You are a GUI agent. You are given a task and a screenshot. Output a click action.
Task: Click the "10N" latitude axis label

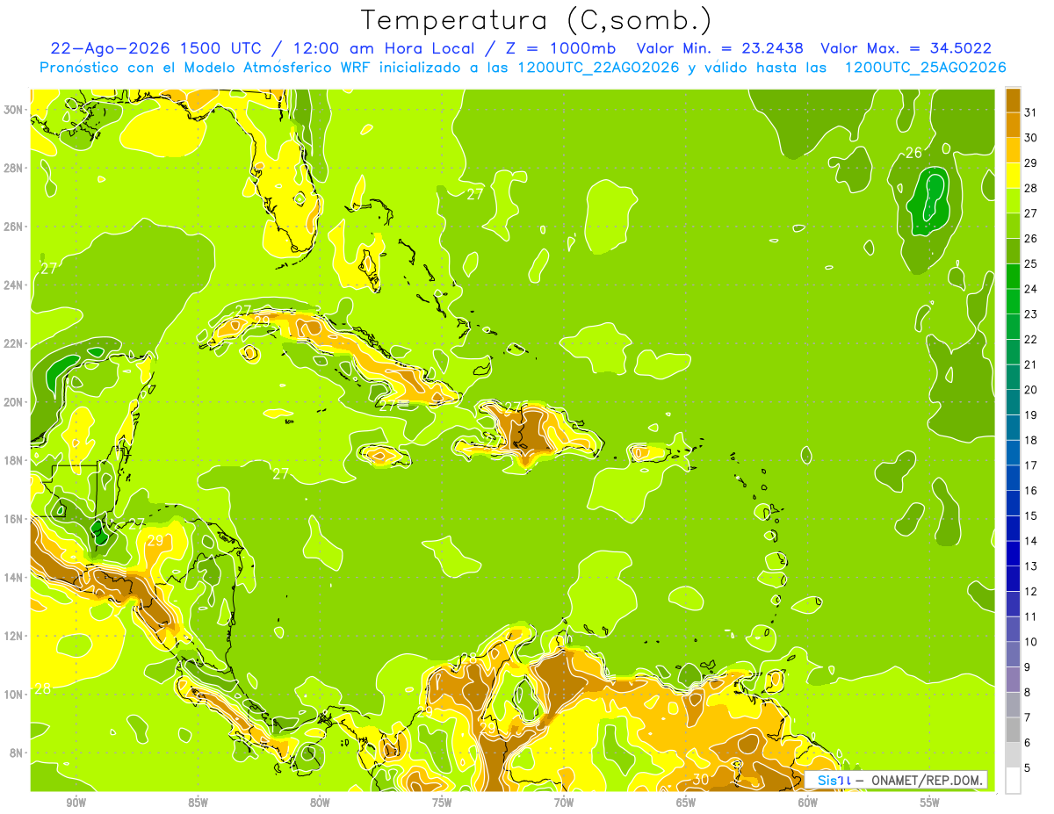(14, 694)
